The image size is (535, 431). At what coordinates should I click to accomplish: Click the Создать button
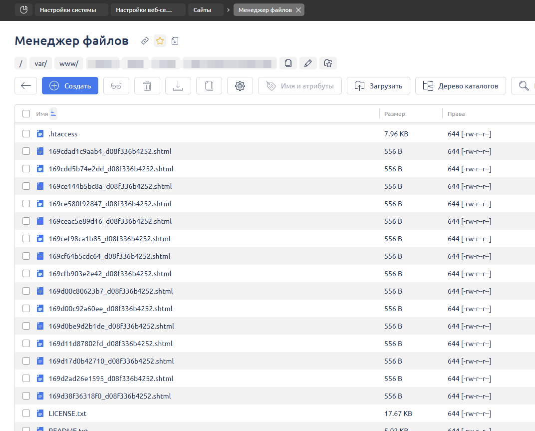(x=70, y=86)
